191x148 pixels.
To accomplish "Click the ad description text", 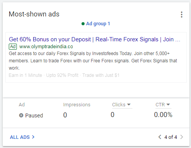I will (93, 61).
